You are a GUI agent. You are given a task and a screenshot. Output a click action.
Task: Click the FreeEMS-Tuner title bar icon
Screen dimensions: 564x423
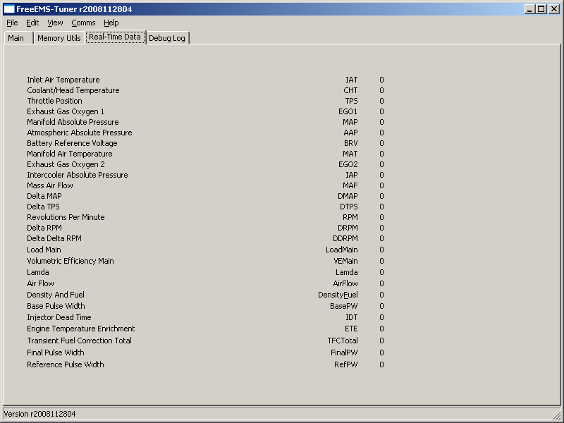9,9
